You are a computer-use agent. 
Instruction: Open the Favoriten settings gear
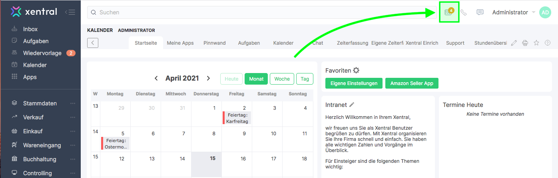click(356, 70)
